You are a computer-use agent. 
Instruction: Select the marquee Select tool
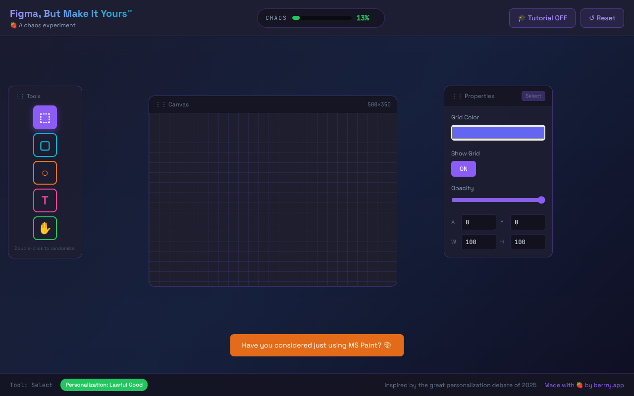(45, 117)
